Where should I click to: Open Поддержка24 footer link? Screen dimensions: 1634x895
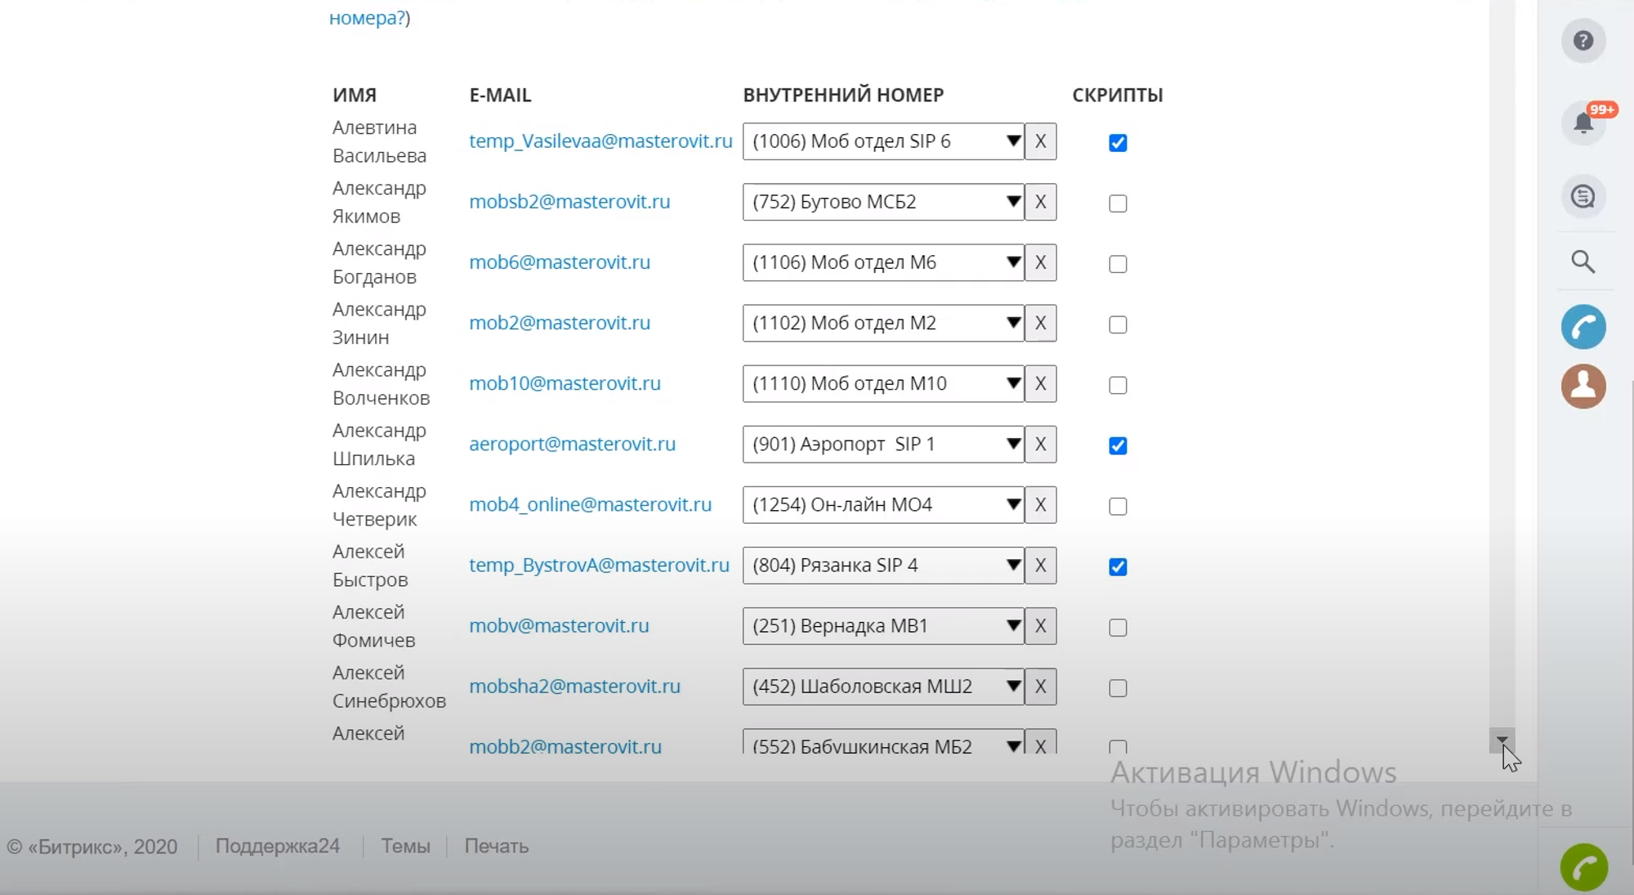[277, 846]
